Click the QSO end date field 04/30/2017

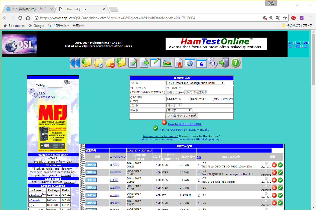201,99
